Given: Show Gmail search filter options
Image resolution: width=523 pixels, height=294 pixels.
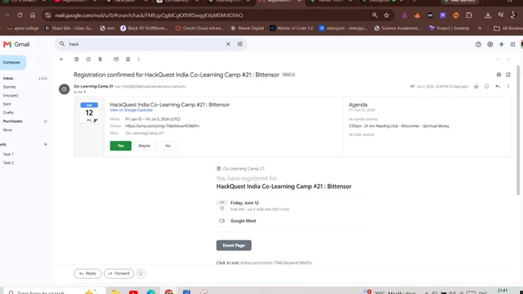Looking at the screenshot, I should click(240, 44).
